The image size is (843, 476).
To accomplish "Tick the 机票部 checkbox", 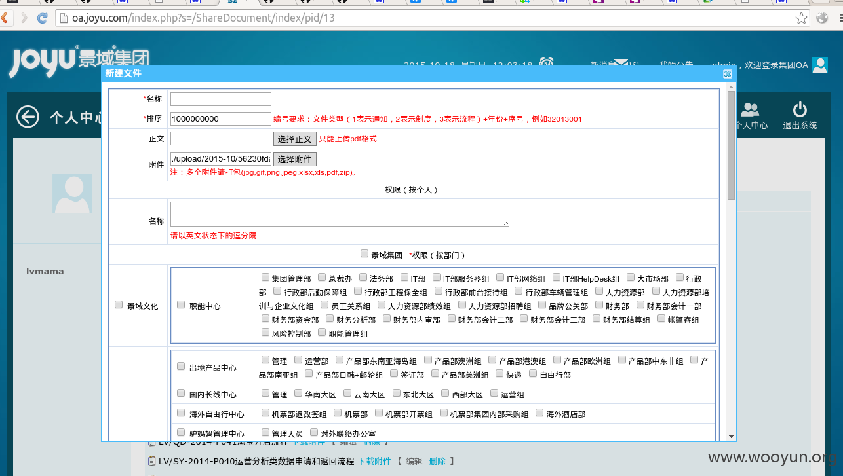I will click(338, 412).
